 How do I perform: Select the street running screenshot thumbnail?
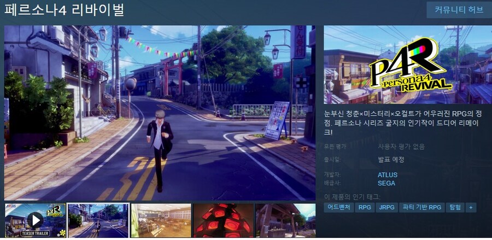[98, 220]
